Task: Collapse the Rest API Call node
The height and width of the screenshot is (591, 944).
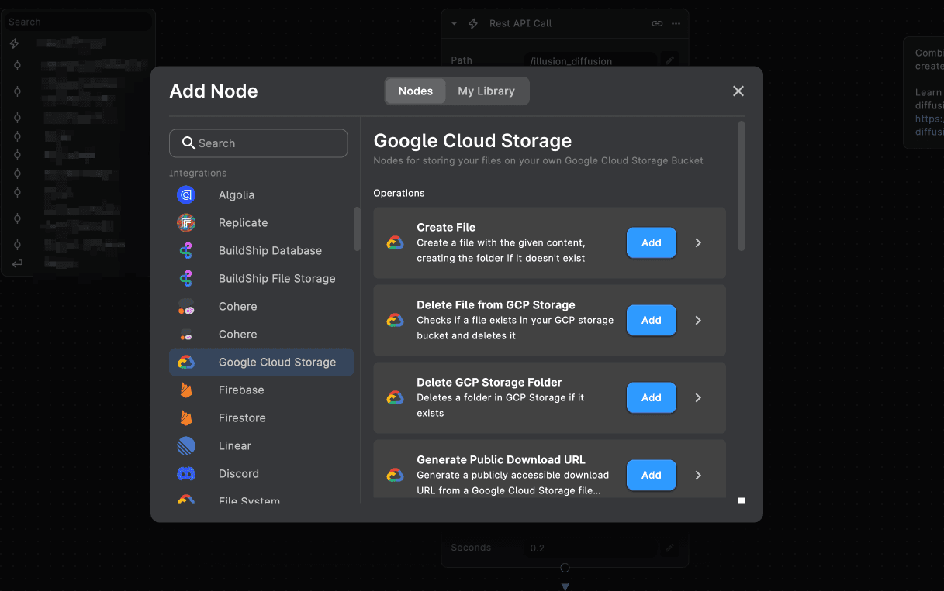Action: [x=453, y=23]
